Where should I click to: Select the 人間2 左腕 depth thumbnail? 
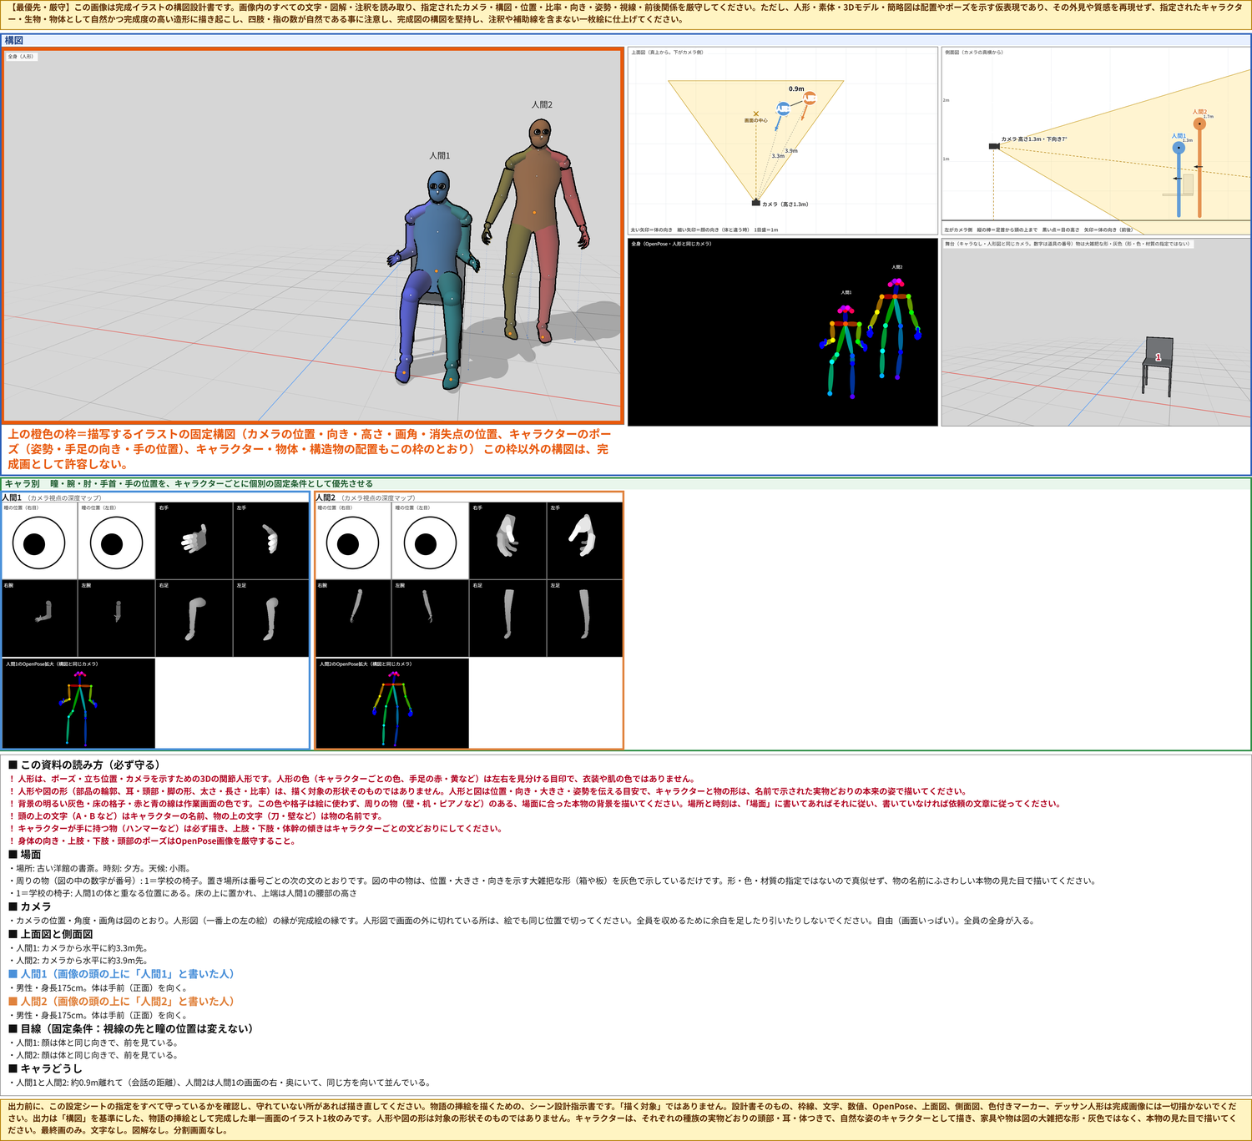[x=431, y=618]
